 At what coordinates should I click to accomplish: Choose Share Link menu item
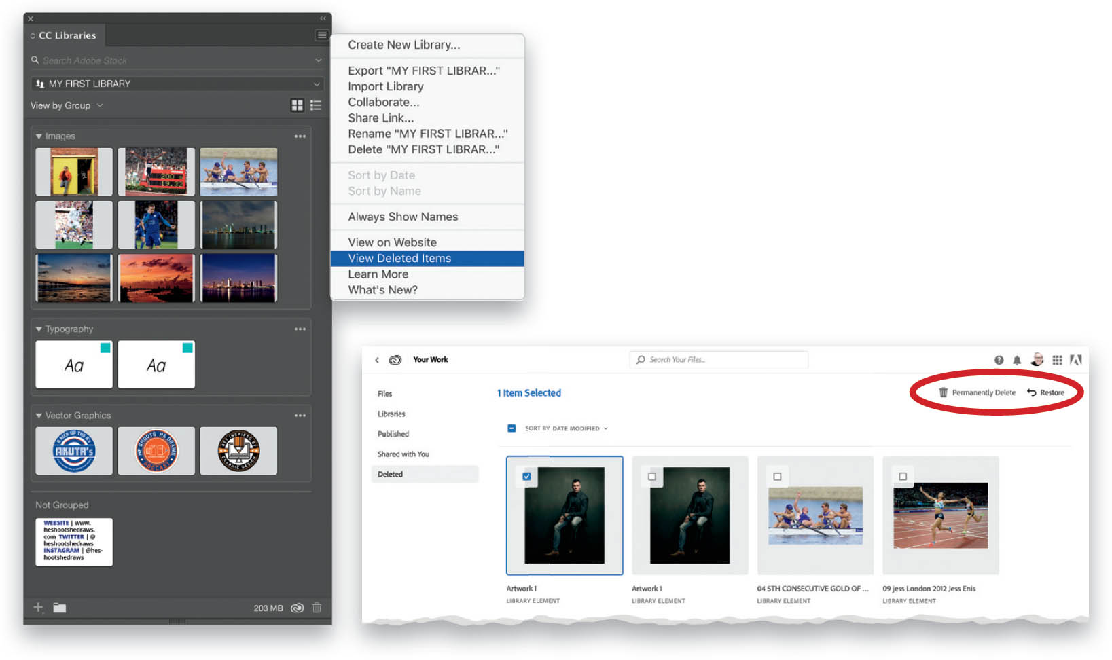coord(427,117)
